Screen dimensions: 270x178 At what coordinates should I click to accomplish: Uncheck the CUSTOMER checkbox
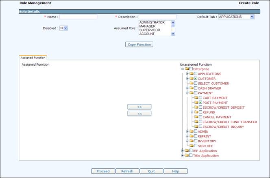[196, 79]
